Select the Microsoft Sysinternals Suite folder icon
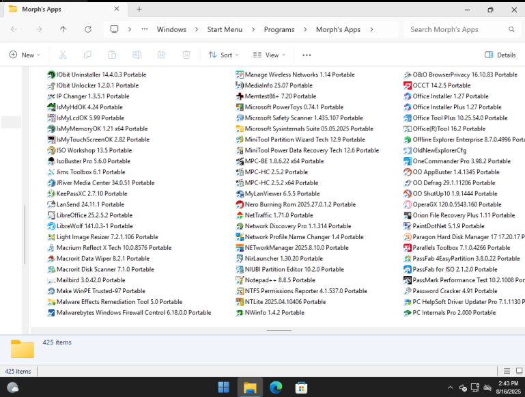This screenshot has width=525, height=397. [x=240, y=128]
